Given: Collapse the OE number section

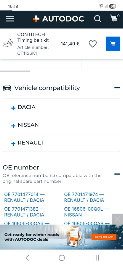Looking at the screenshot, I should tap(117, 174).
